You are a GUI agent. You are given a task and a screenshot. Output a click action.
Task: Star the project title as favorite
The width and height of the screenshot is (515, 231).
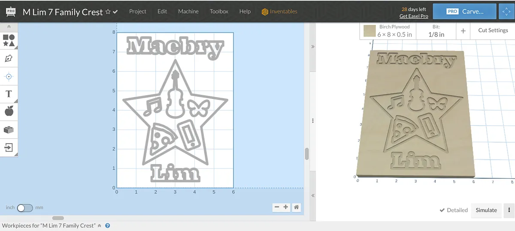pos(108,12)
